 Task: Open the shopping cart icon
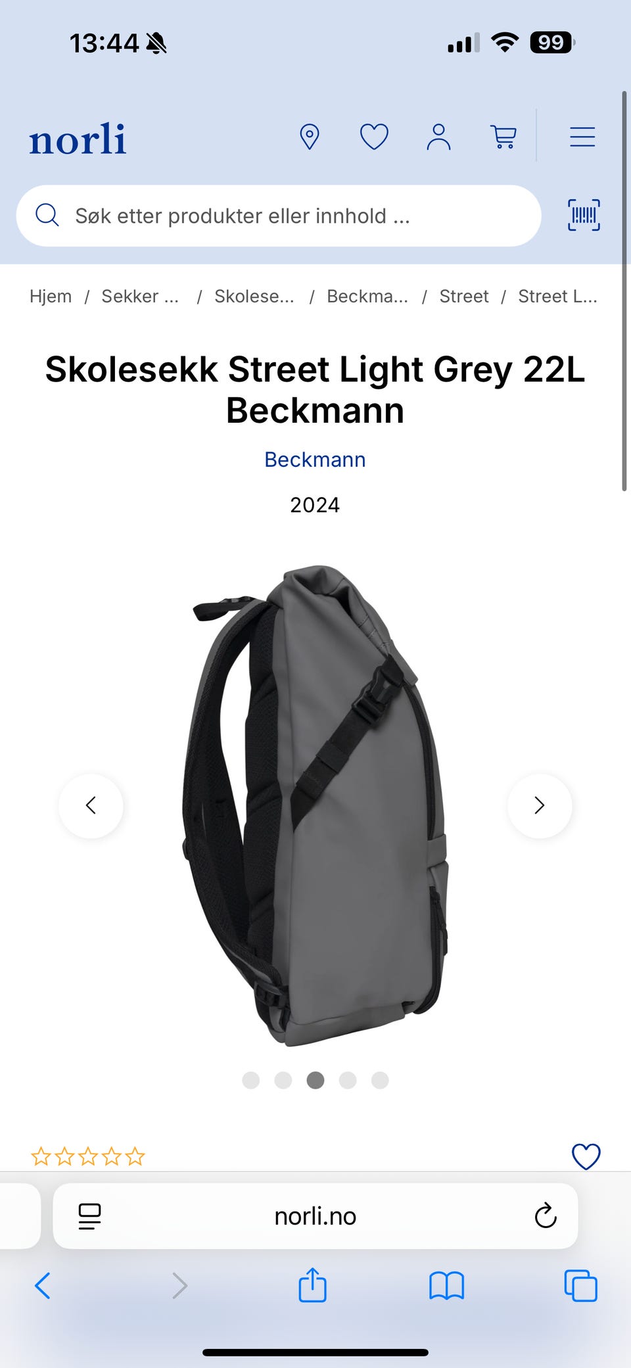click(x=503, y=137)
